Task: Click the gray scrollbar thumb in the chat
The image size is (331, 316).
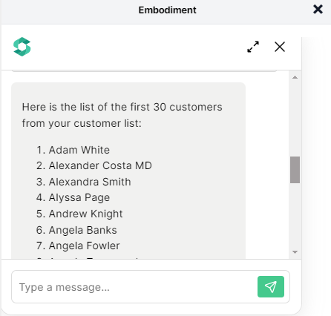Action: [x=295, y=170]
